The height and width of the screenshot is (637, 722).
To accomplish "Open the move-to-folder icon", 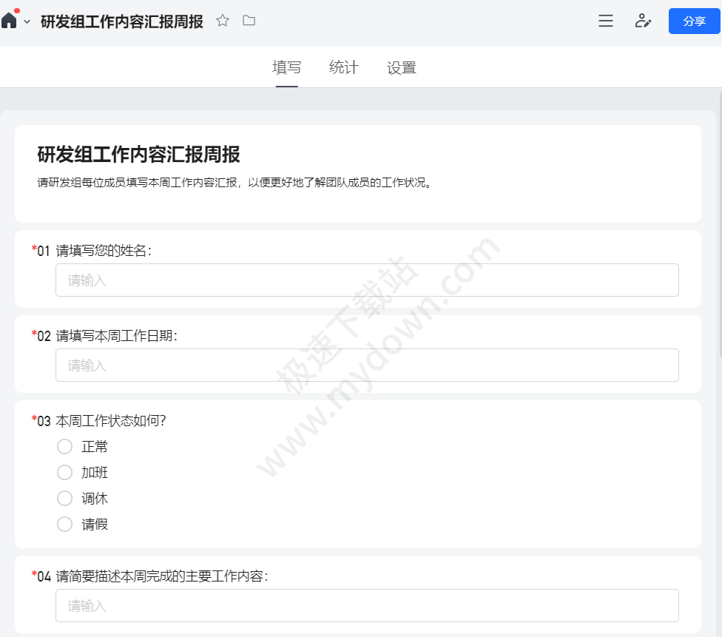I will coord(249,21).
